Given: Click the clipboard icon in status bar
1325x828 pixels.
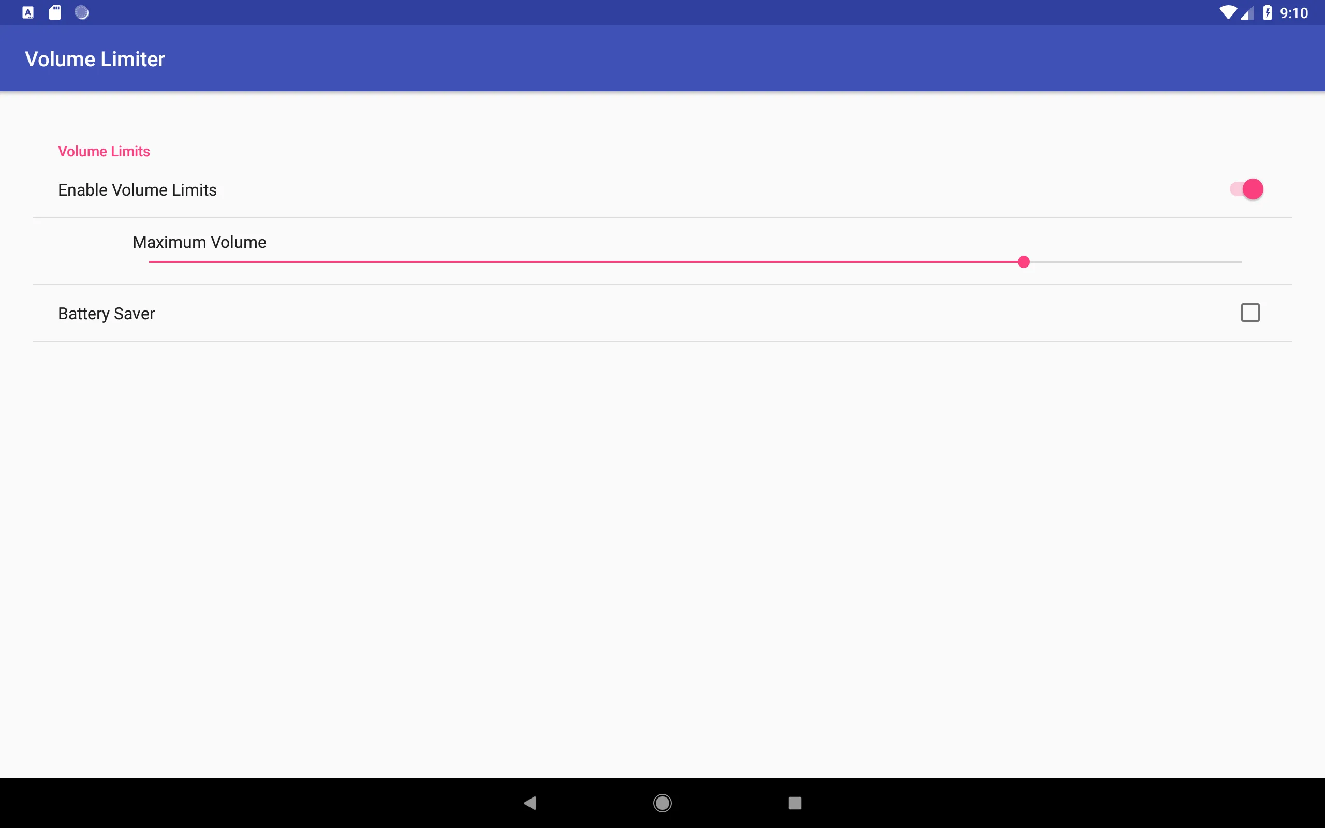Looking at the screenshot, I should pos(54,12).
